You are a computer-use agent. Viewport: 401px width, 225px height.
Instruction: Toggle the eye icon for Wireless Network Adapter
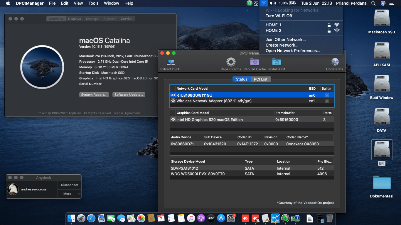click(173, 101)
